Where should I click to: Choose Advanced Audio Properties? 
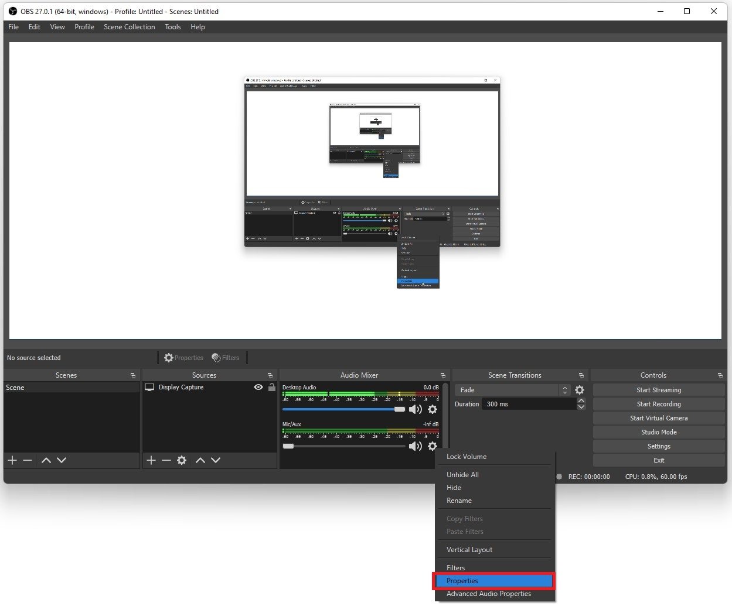[495, 594]
